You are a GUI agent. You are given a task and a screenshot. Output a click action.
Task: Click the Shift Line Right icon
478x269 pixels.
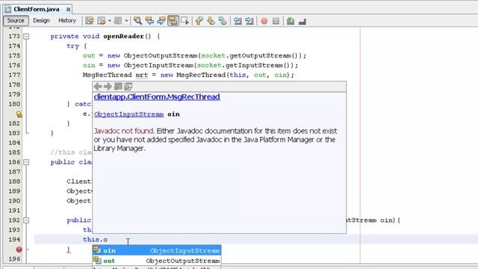pyautogui.click(x=249, y=21)
